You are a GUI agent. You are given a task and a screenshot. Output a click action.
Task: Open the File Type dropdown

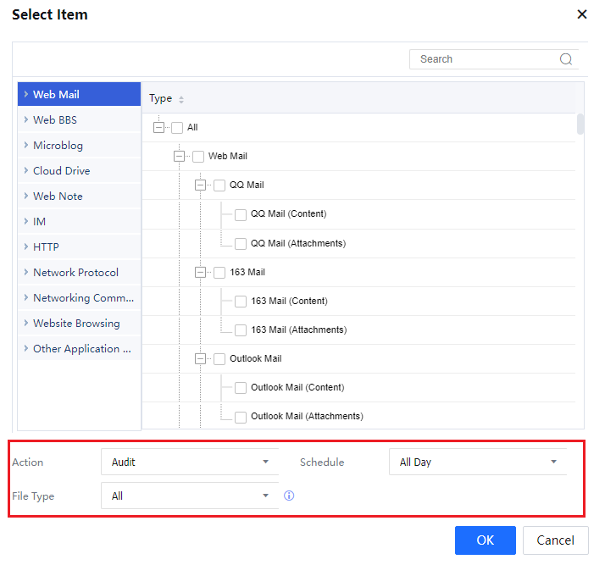[x=189, y=496]
